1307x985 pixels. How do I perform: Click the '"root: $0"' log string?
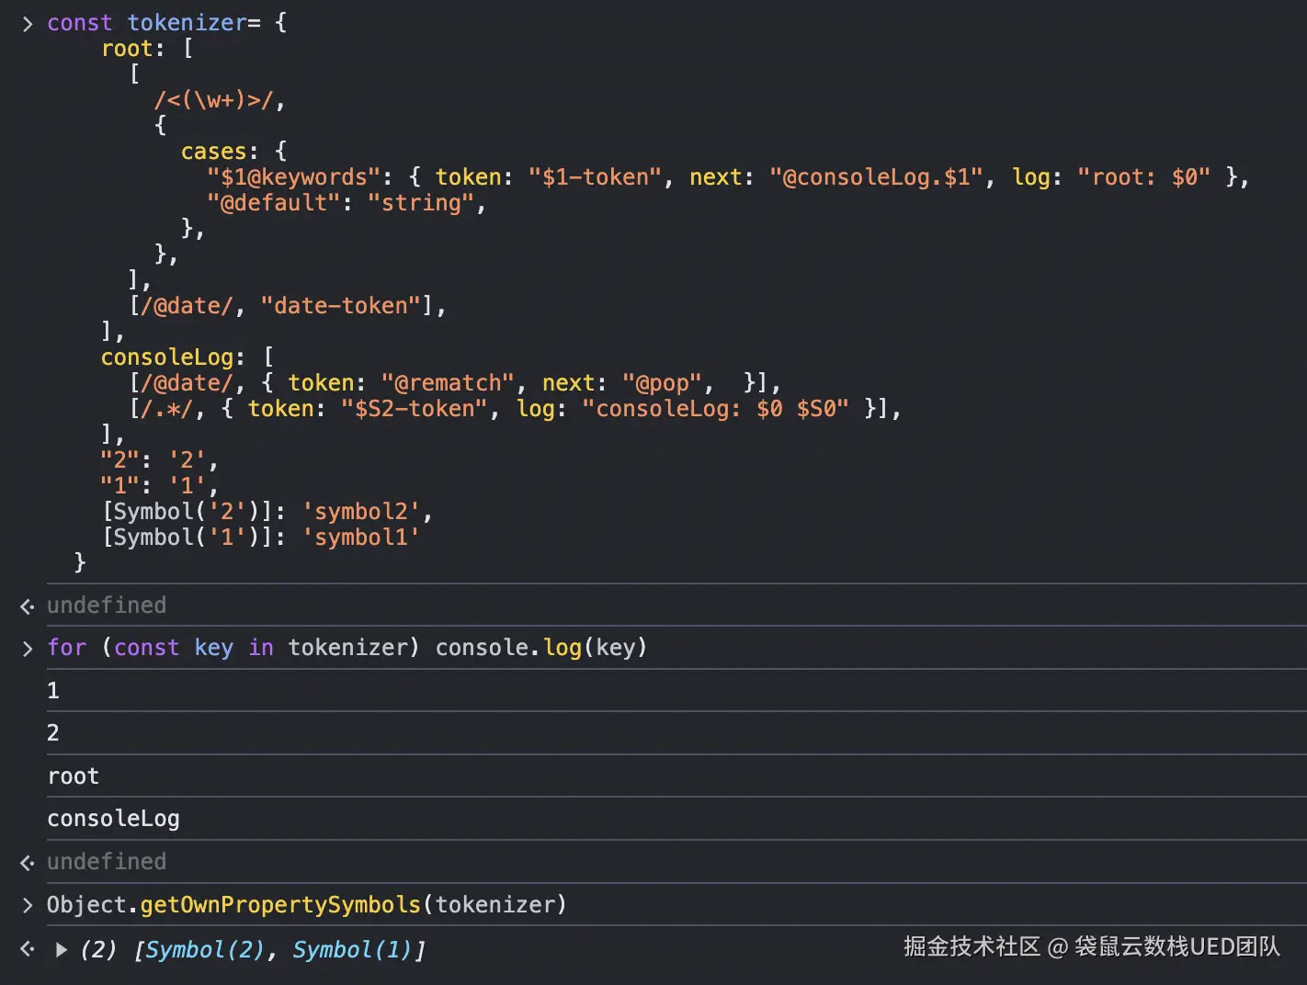pos(1143,176)
